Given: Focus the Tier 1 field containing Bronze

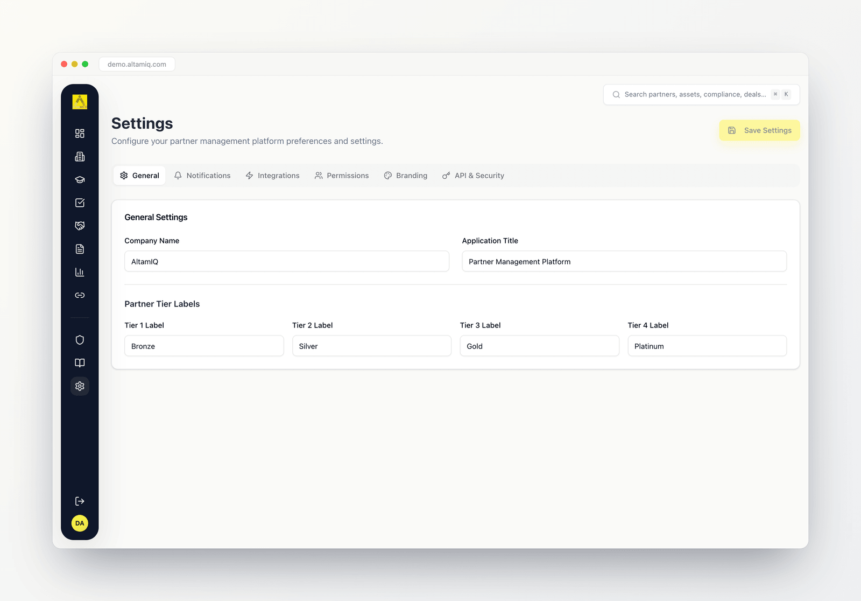Looking at the screenshot, I should 204,346.
